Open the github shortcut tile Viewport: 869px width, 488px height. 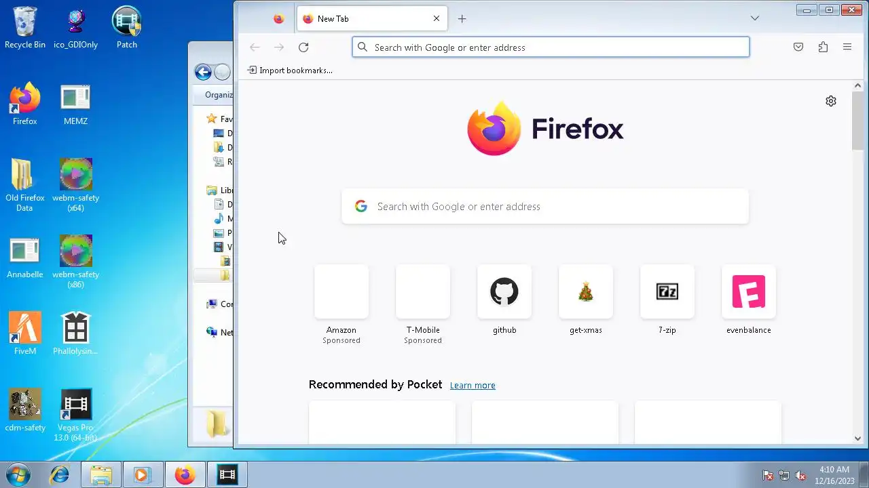504,300
